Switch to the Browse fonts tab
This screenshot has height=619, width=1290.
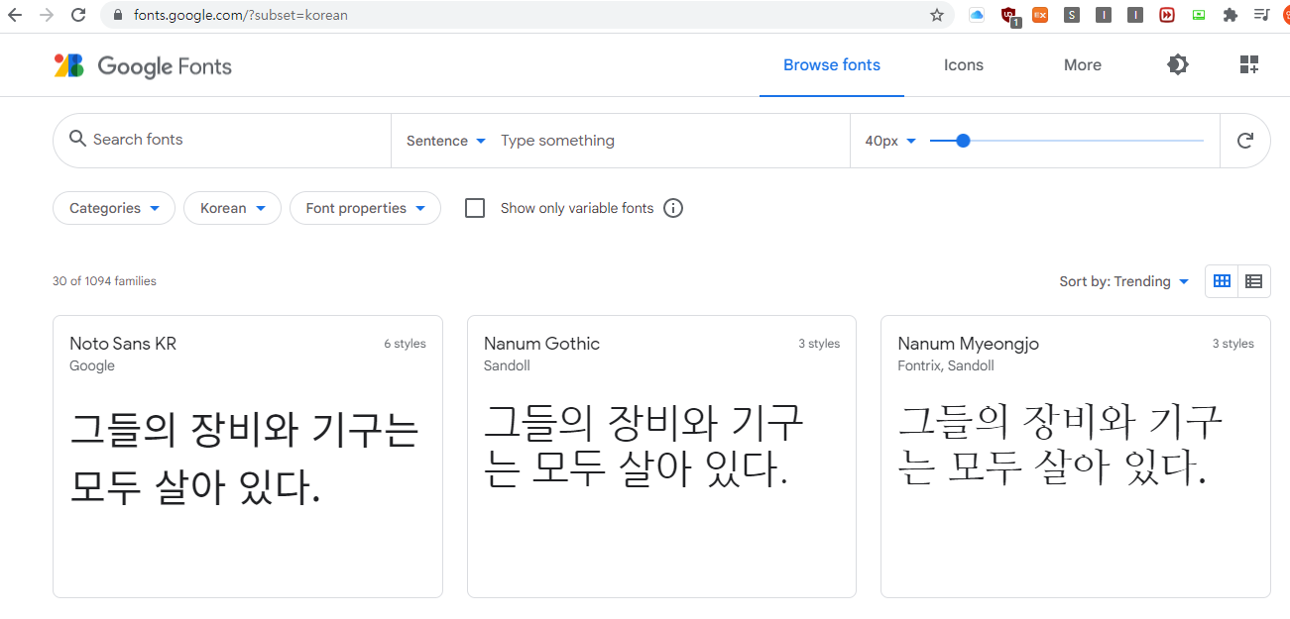click(832, 65)
